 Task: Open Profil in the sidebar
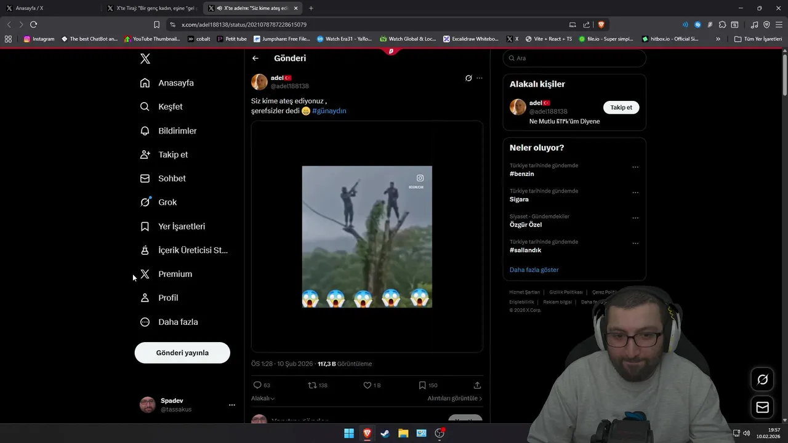159,298
